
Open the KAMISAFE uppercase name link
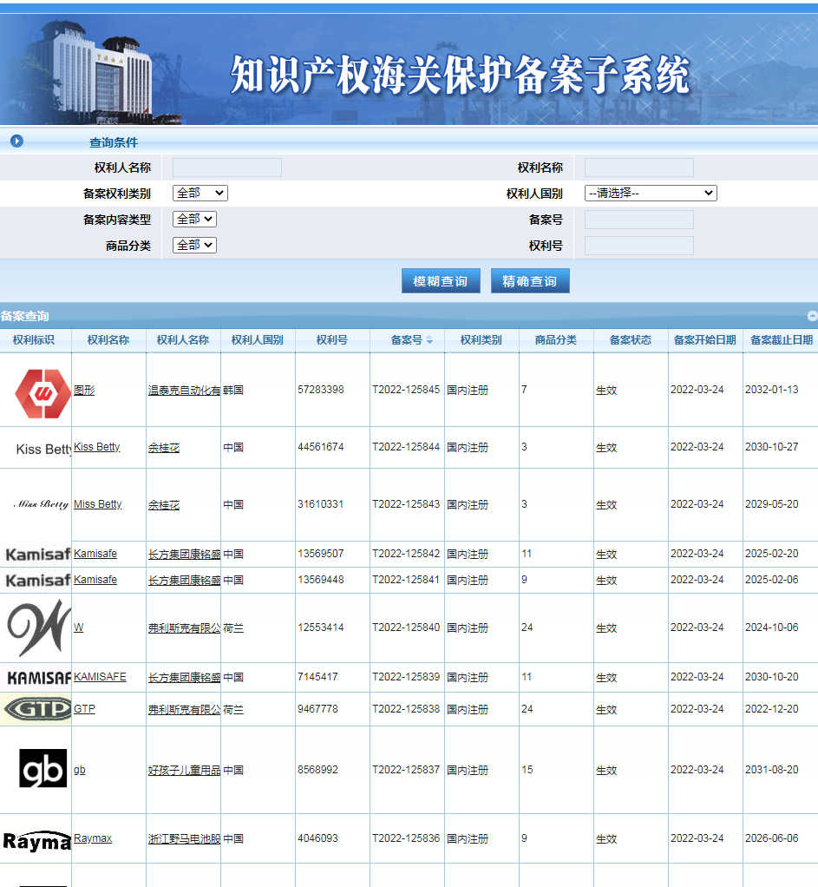coord(100,677)
